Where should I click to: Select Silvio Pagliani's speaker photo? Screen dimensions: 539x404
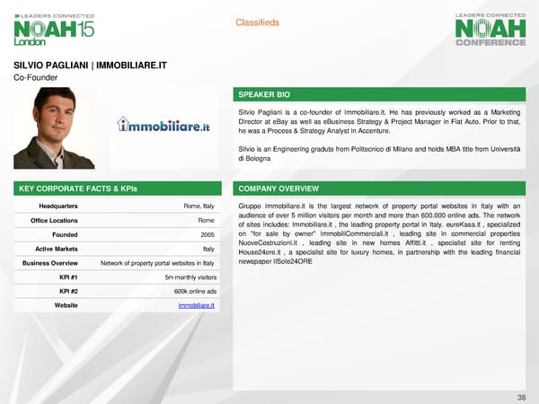pos(54,128)
